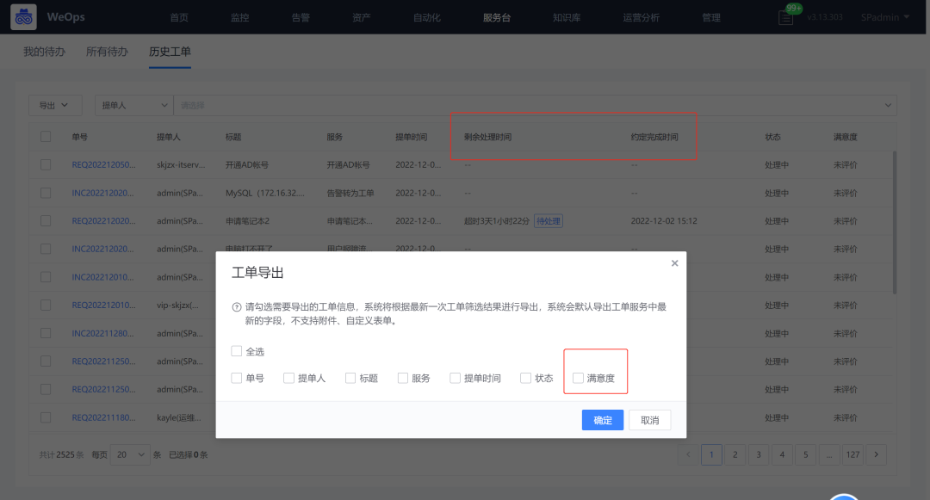
Task: Switch to the 我的待办 tab
Action: 44,52
